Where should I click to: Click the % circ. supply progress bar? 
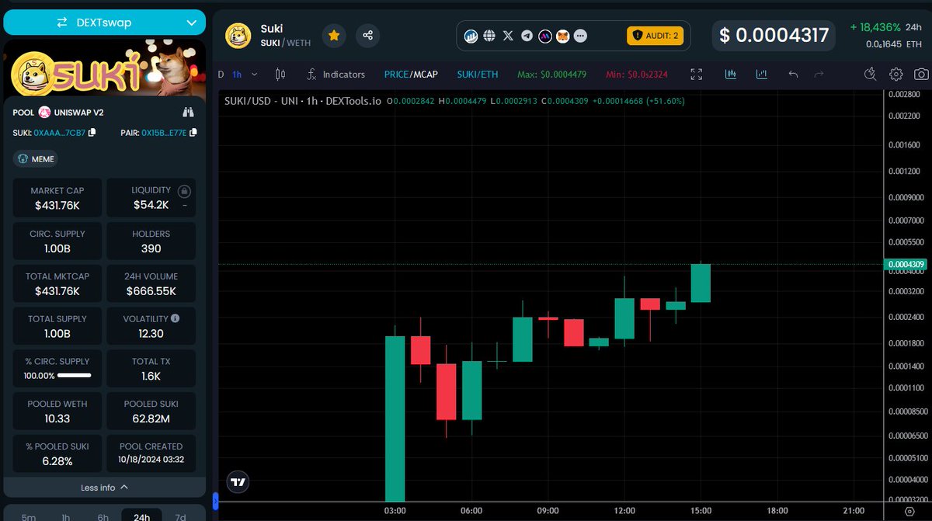click(75, 375)
